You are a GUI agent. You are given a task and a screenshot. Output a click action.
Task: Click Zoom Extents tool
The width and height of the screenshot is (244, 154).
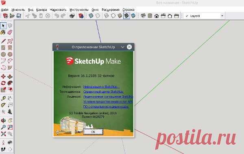pos(3,134)
